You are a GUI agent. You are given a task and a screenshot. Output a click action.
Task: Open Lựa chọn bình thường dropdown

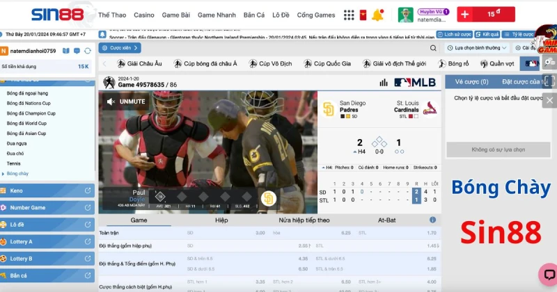coord(477,48)
